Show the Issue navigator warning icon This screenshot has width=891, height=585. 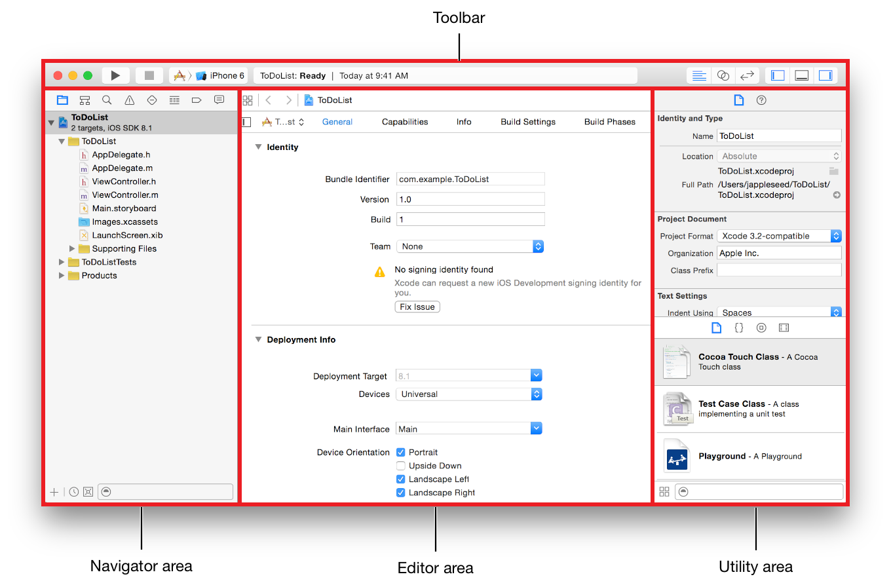(129, 100)
